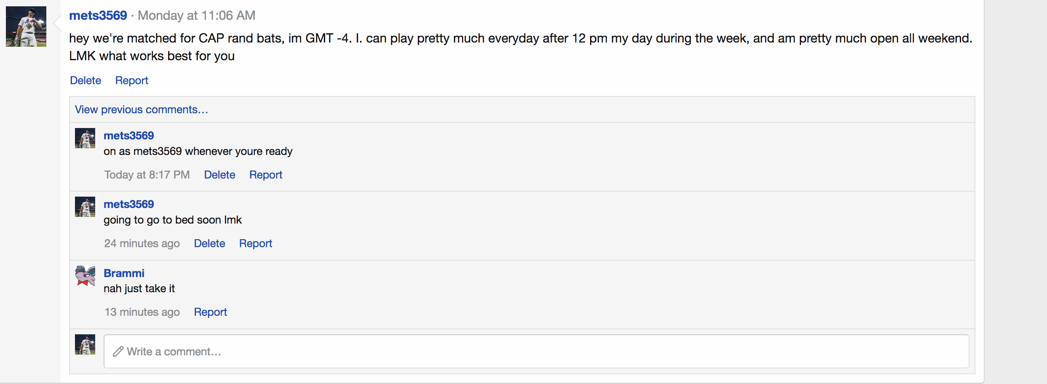This screenshot has width=1047, height=384.
Task: Open Brammi's profile link
Action: tap(124, 273)
